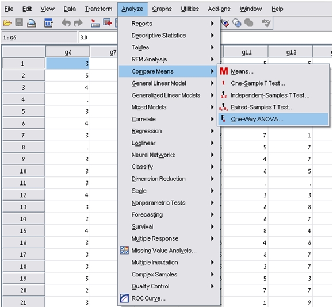
Task: Expand the Regression submenu
Action: [169, 131]
